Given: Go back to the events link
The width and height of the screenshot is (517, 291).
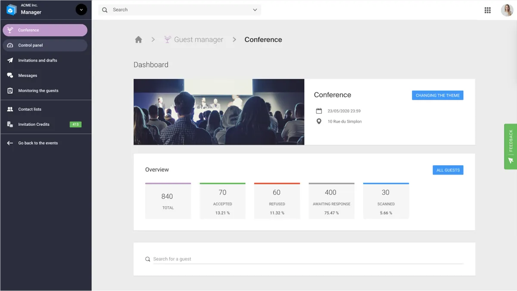Looking at the screenshot, I should pos(38,143).
